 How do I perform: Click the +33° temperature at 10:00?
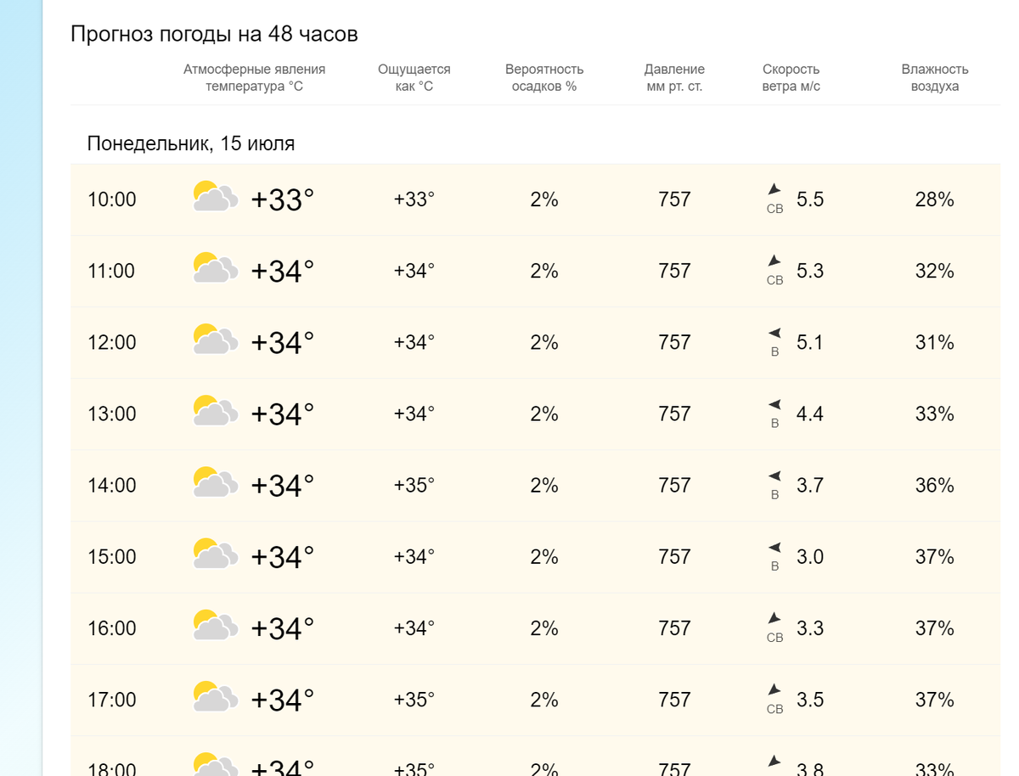point(283,200)
